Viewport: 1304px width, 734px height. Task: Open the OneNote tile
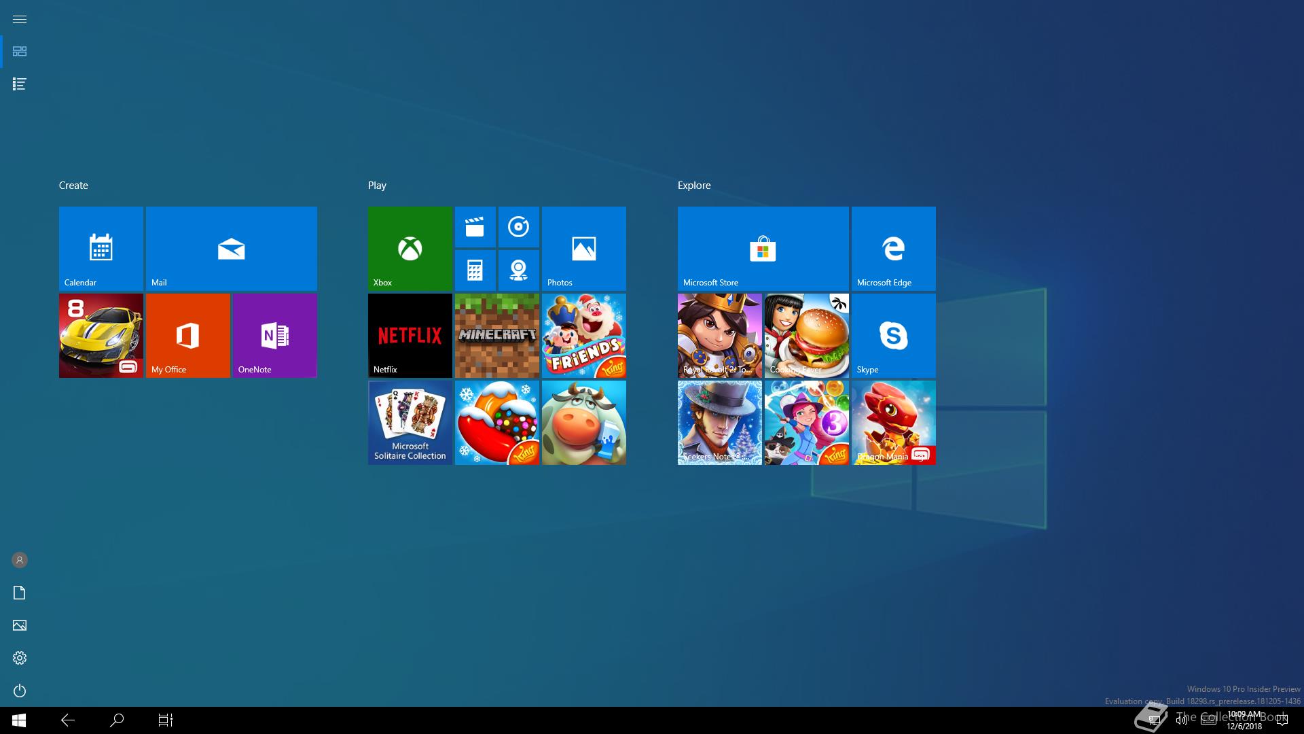(x=275, y=336)
